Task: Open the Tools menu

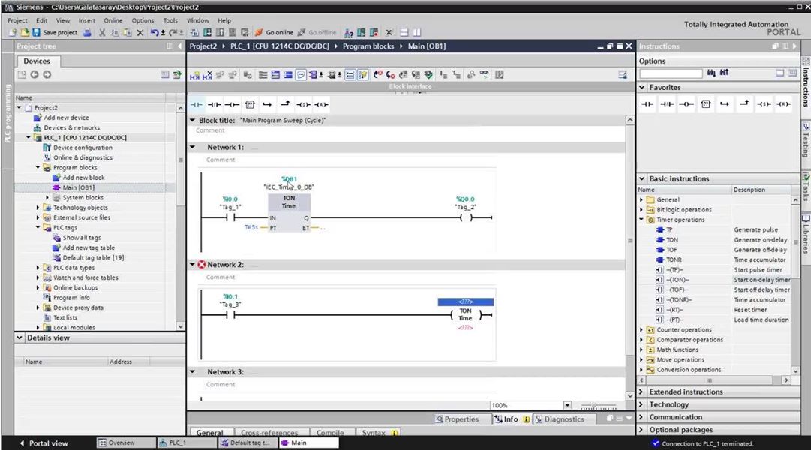Action: coord(170,21)
